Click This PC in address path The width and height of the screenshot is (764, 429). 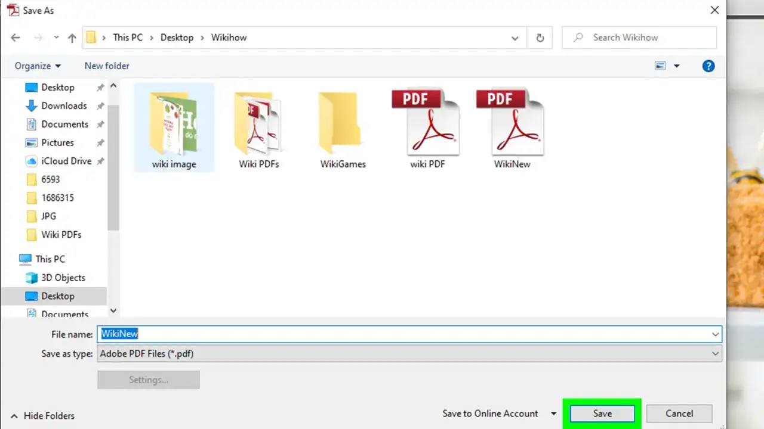pos(128,38)
